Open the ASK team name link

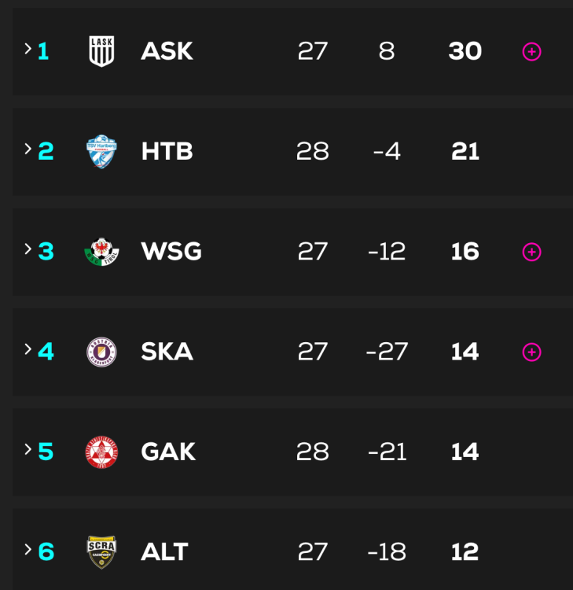(167, 52)
